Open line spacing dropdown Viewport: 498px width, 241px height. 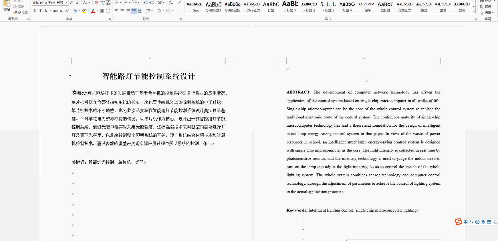149,11
